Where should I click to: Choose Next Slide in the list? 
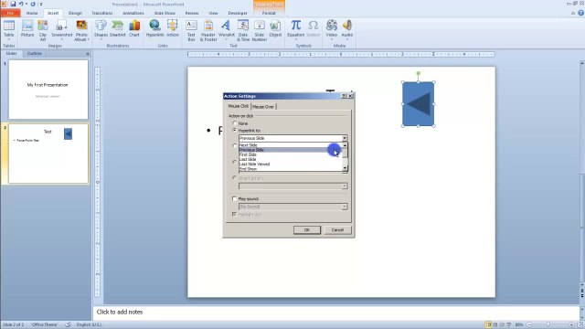(x=290, y=144)
